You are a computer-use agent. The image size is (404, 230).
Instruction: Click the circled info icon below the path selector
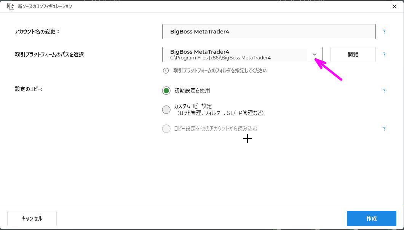click(x=165, y=70)
